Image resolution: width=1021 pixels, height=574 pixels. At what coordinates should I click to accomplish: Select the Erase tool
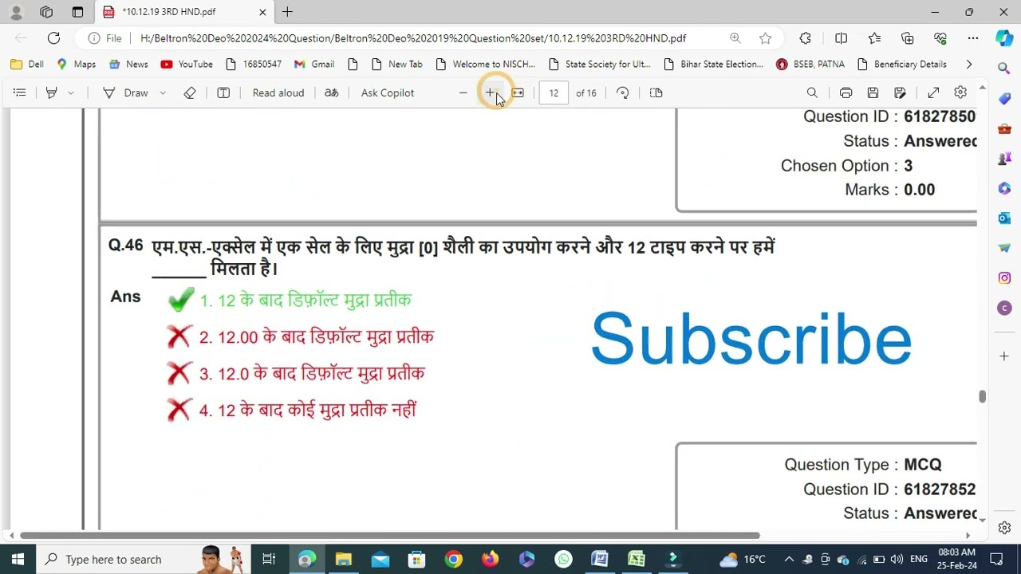(190, 92)
